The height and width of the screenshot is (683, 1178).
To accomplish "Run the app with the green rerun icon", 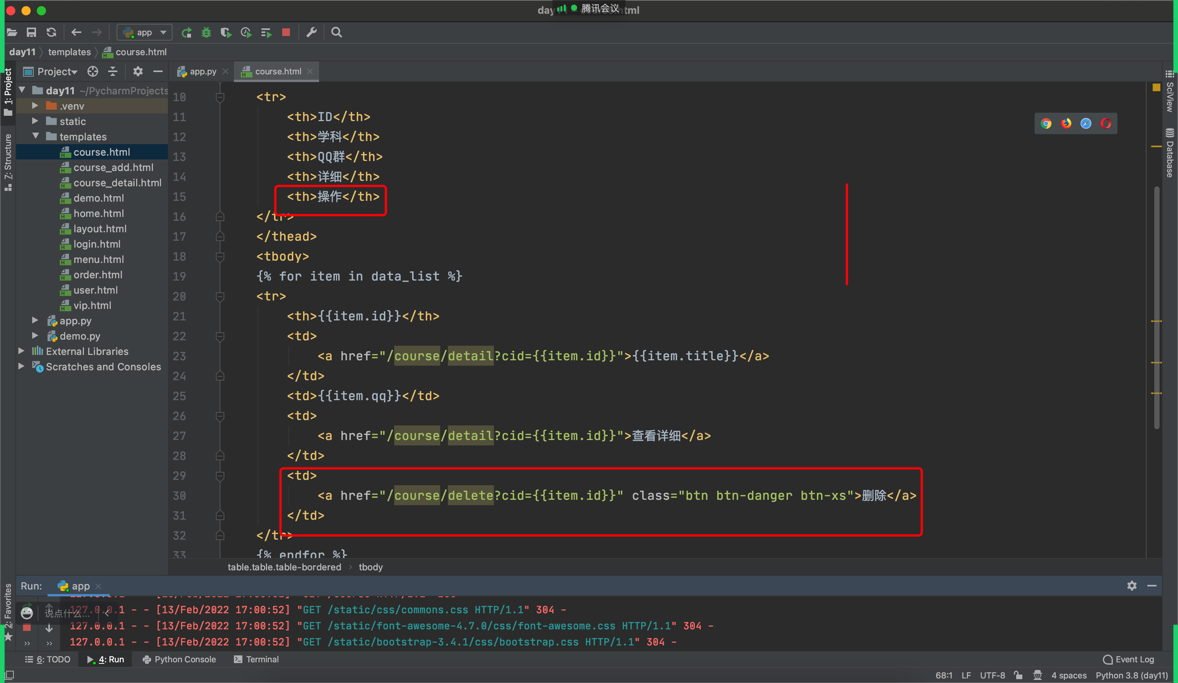I will [186, 32].
